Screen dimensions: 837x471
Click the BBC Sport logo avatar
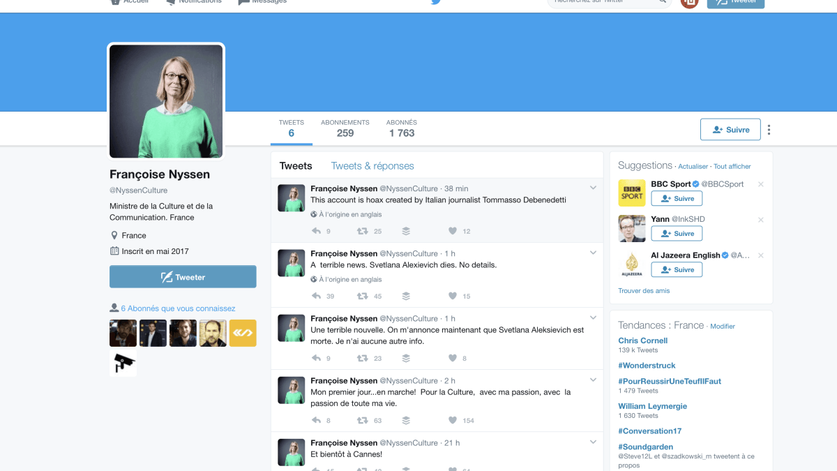tap(632, 193)
